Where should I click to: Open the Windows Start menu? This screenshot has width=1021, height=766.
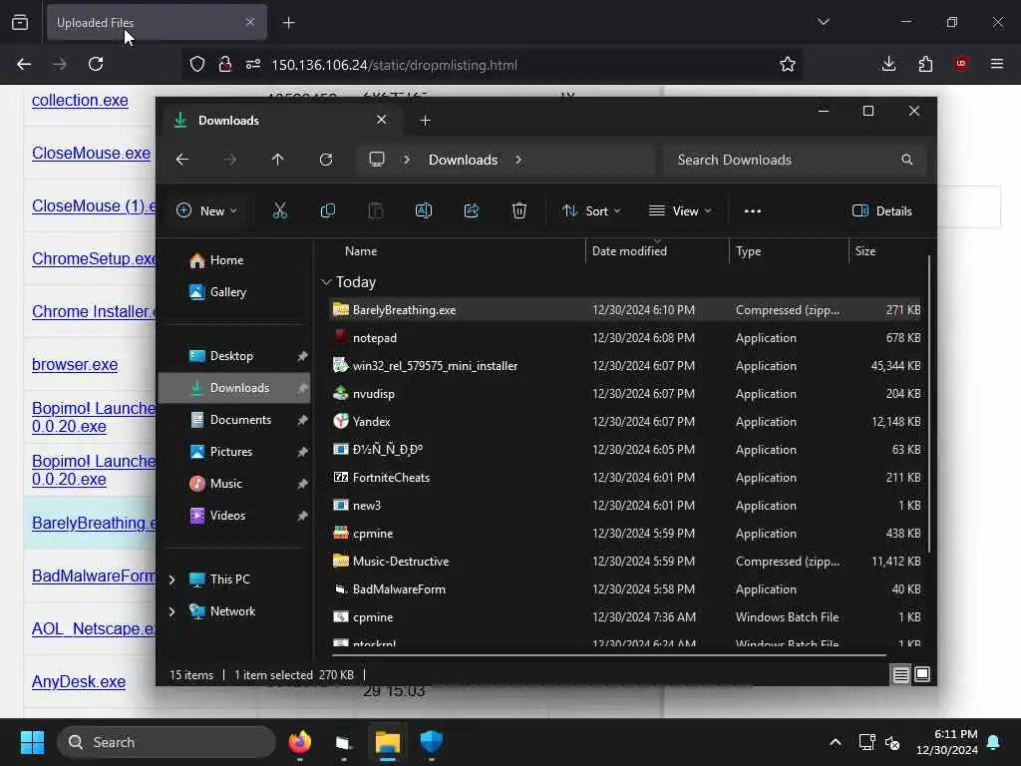(x=32, y=742)
